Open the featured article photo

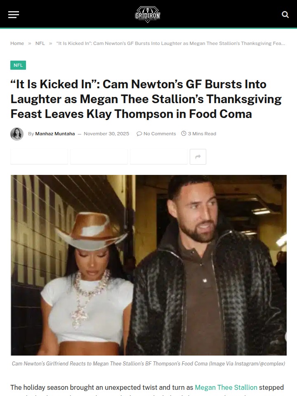click(148, 265)
